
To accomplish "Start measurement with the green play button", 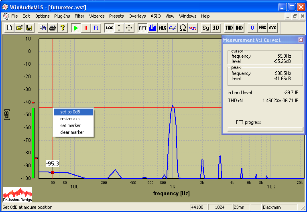I will point(75,28).
